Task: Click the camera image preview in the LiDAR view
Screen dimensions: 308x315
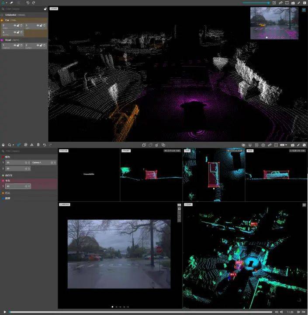Action: 274,23
